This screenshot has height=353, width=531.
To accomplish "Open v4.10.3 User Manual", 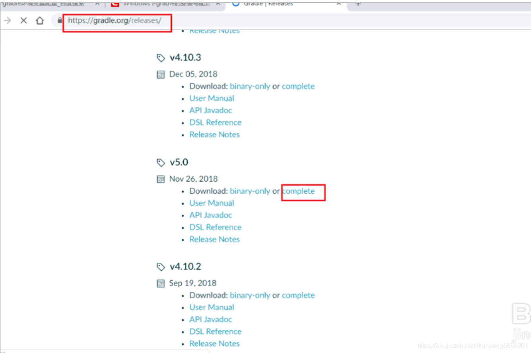I will 212,98.
